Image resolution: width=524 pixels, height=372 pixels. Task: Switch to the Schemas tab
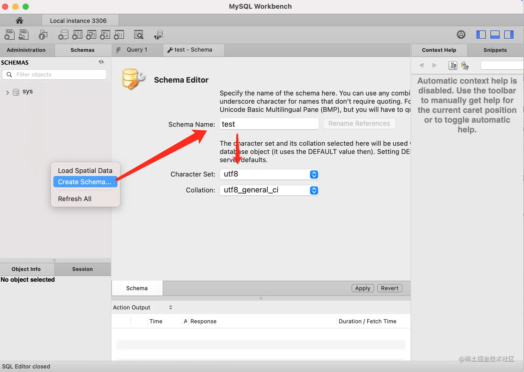click(x=82, y=50)
